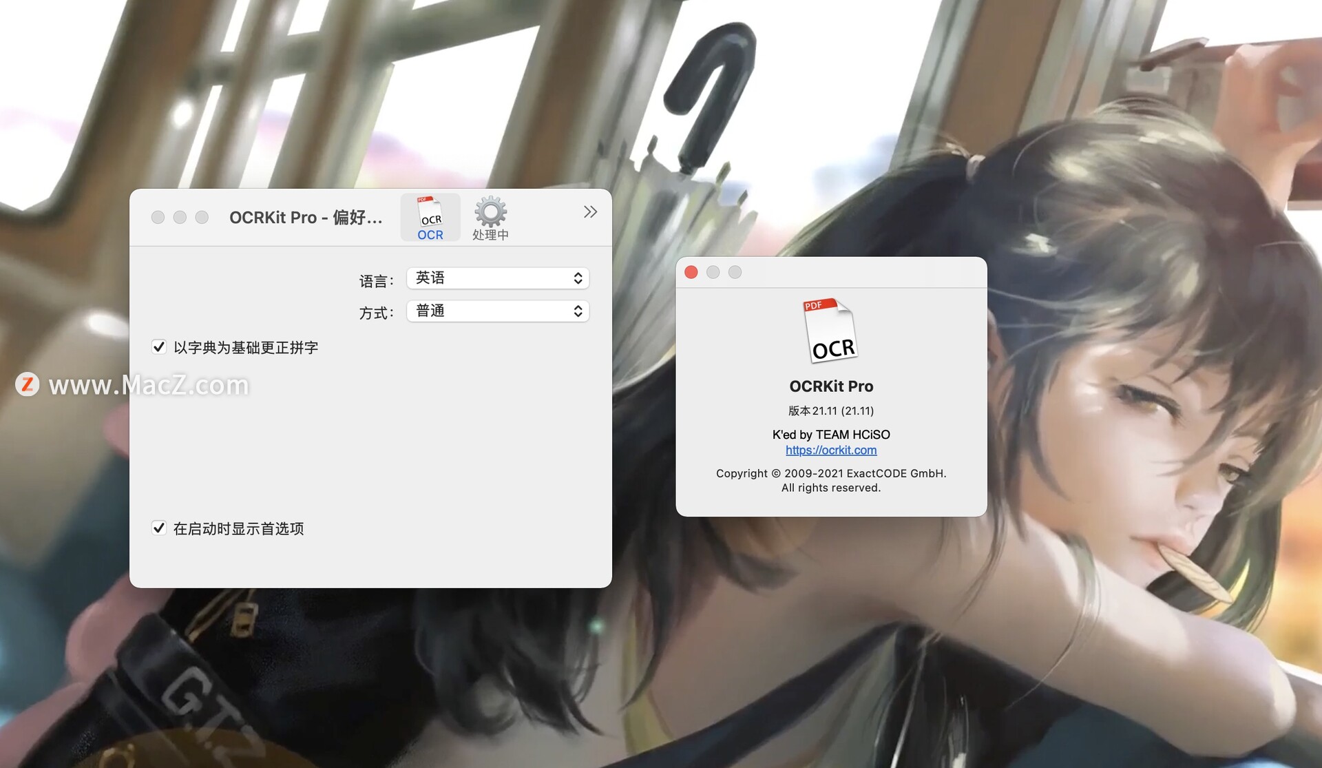Viewport: 1322px width, 768px height.
Task: Click the All rights reserved text
Action: click(x=831, y=488)
